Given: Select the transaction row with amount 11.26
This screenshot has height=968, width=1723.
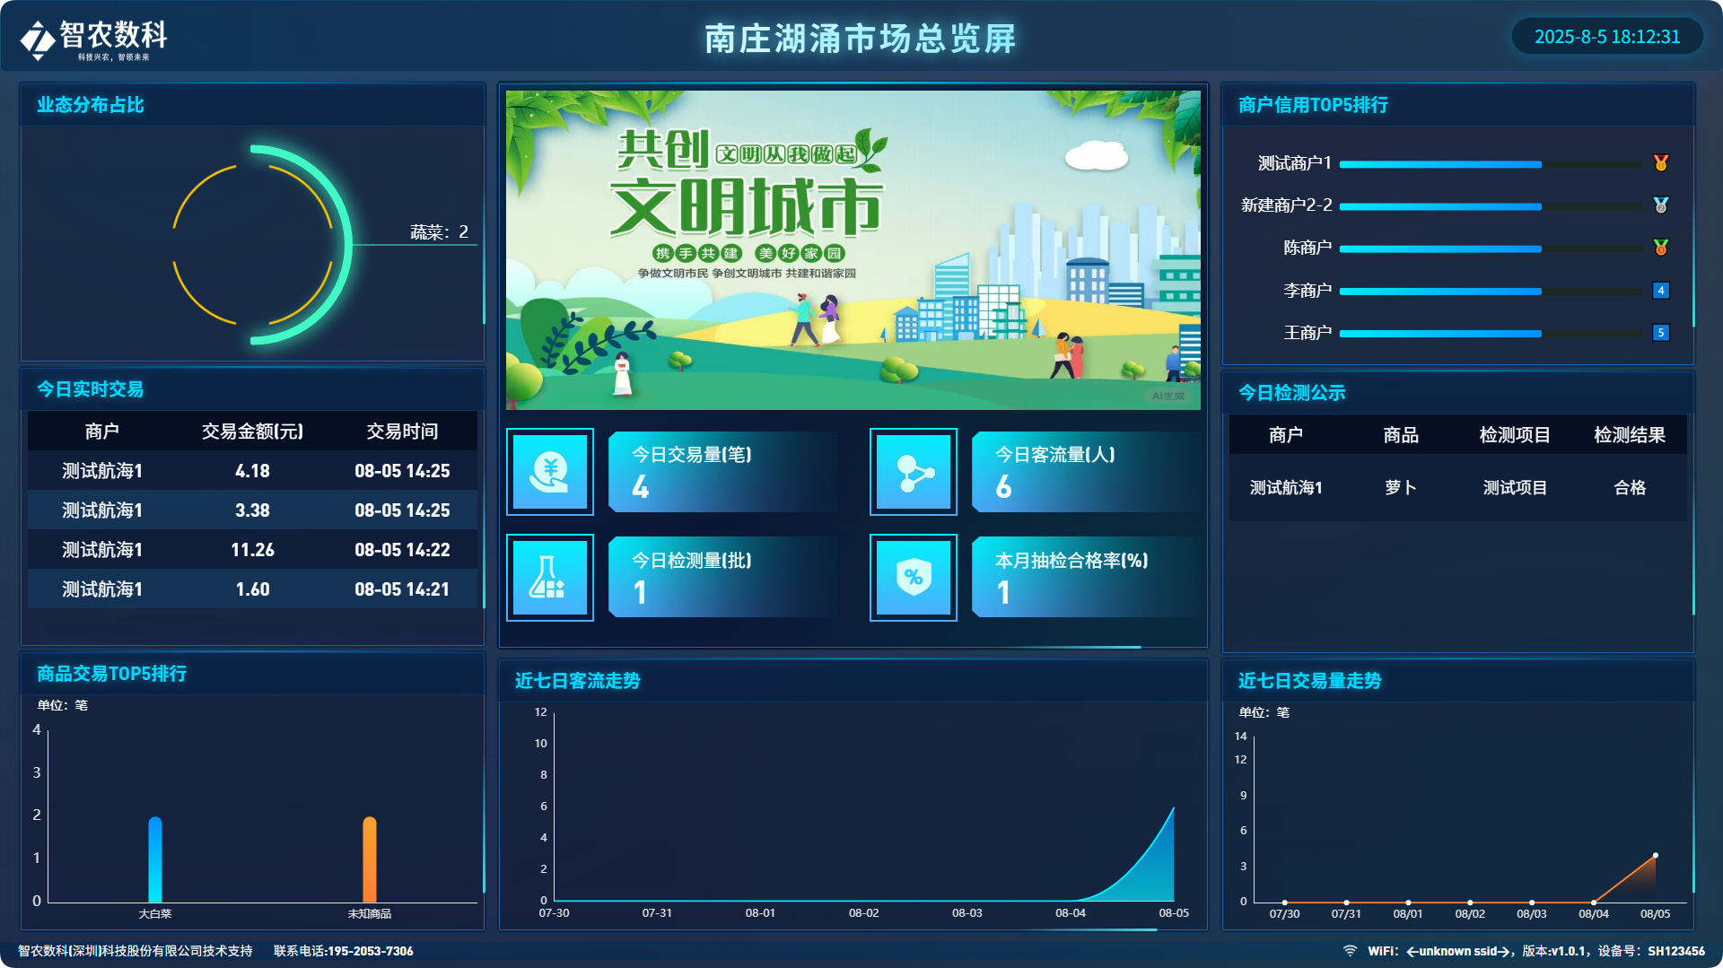Looking at the screenshot, I should [252, 550].
